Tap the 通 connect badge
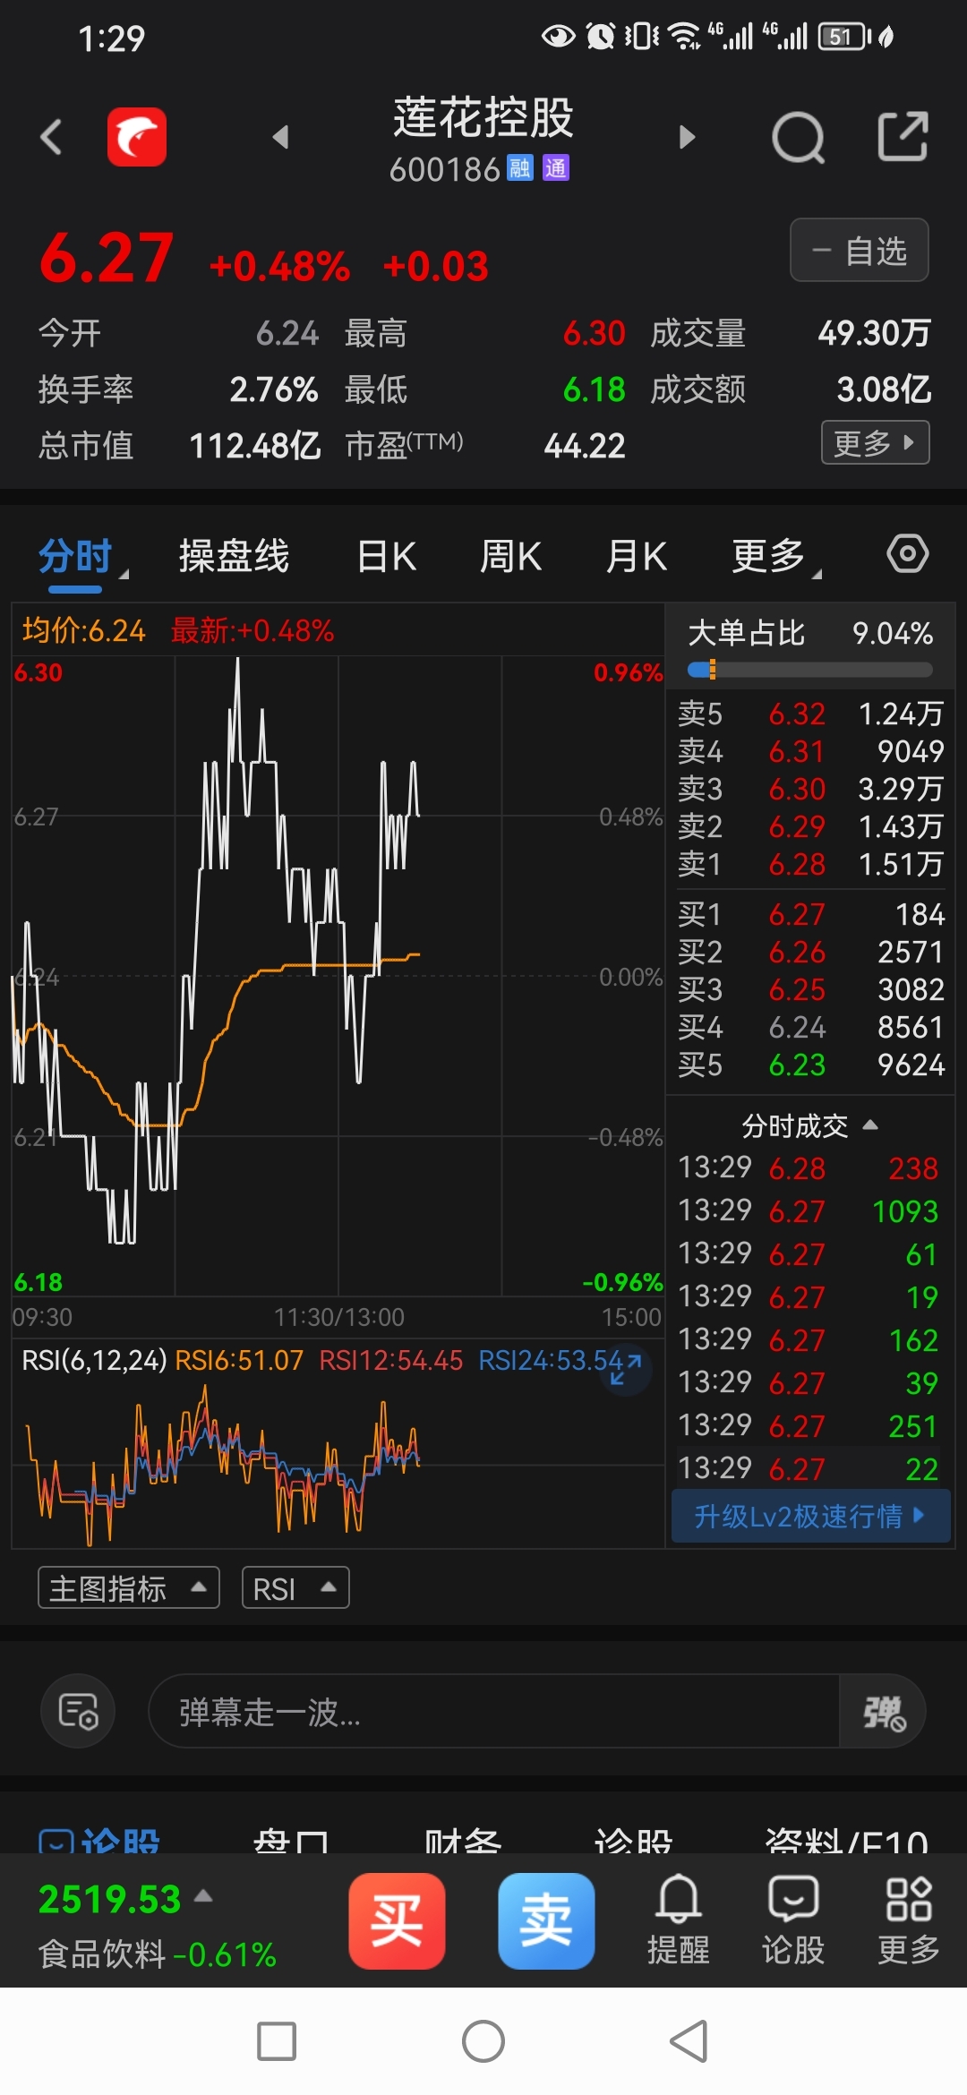This screenshot has width=967, height=2095. click(555, 167)
